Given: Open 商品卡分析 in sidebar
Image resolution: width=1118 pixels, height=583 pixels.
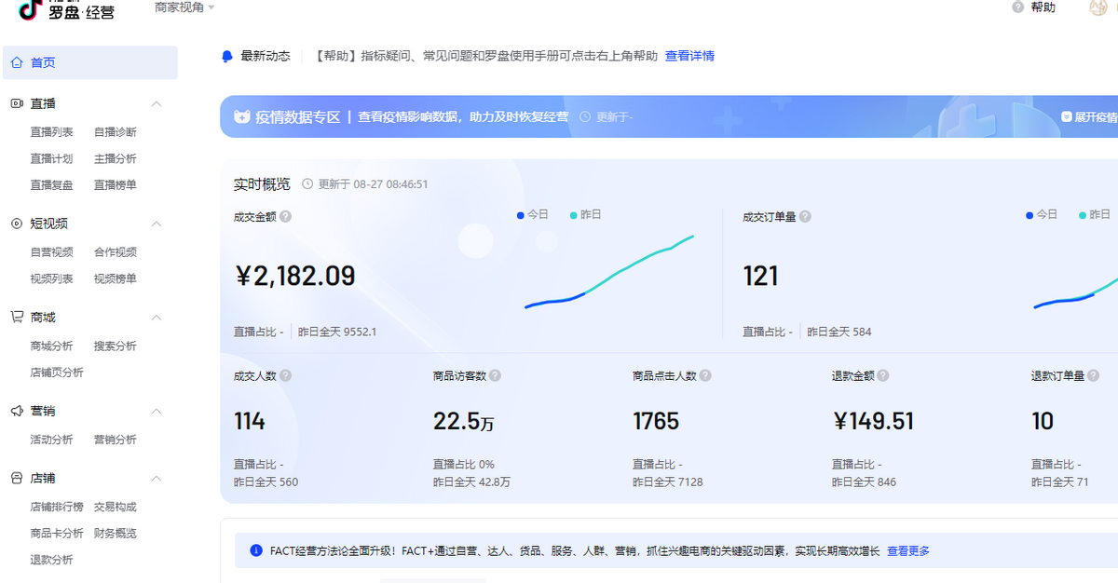Looking at the screenshot, I should pyautogui.click(x=57, y=534).
